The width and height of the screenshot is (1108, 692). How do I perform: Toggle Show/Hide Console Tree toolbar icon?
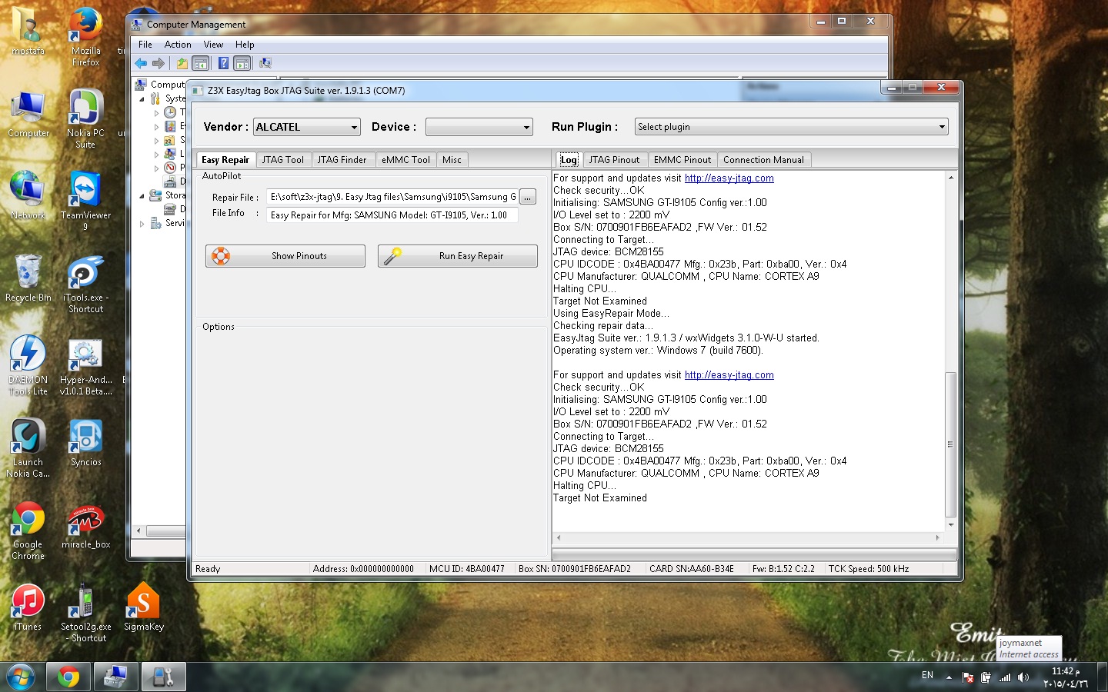[x=200, y=63]
